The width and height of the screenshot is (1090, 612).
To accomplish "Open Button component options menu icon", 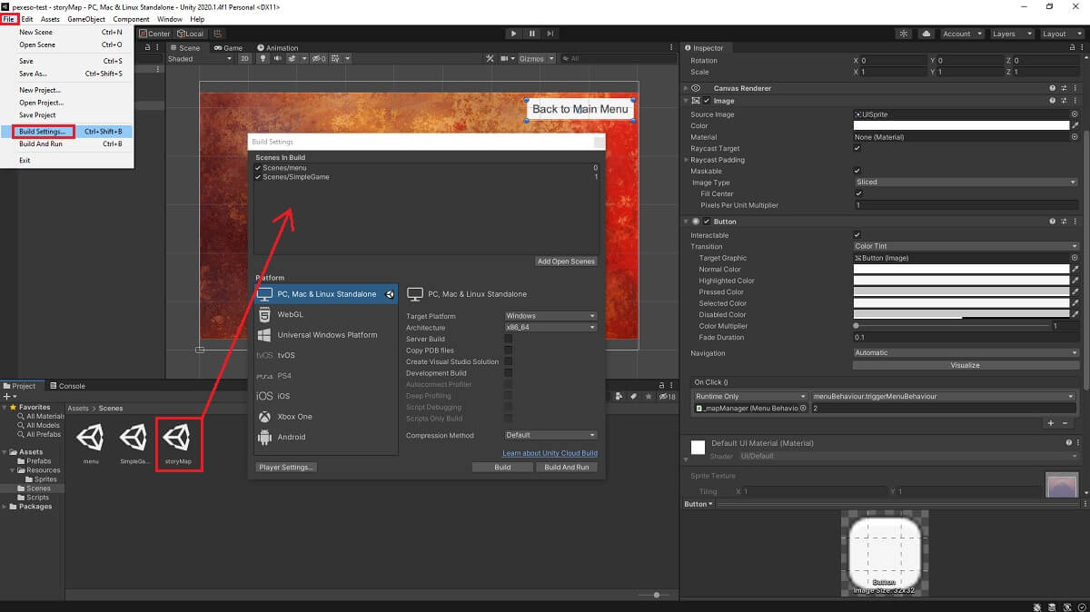I will tap(1075, 221).
